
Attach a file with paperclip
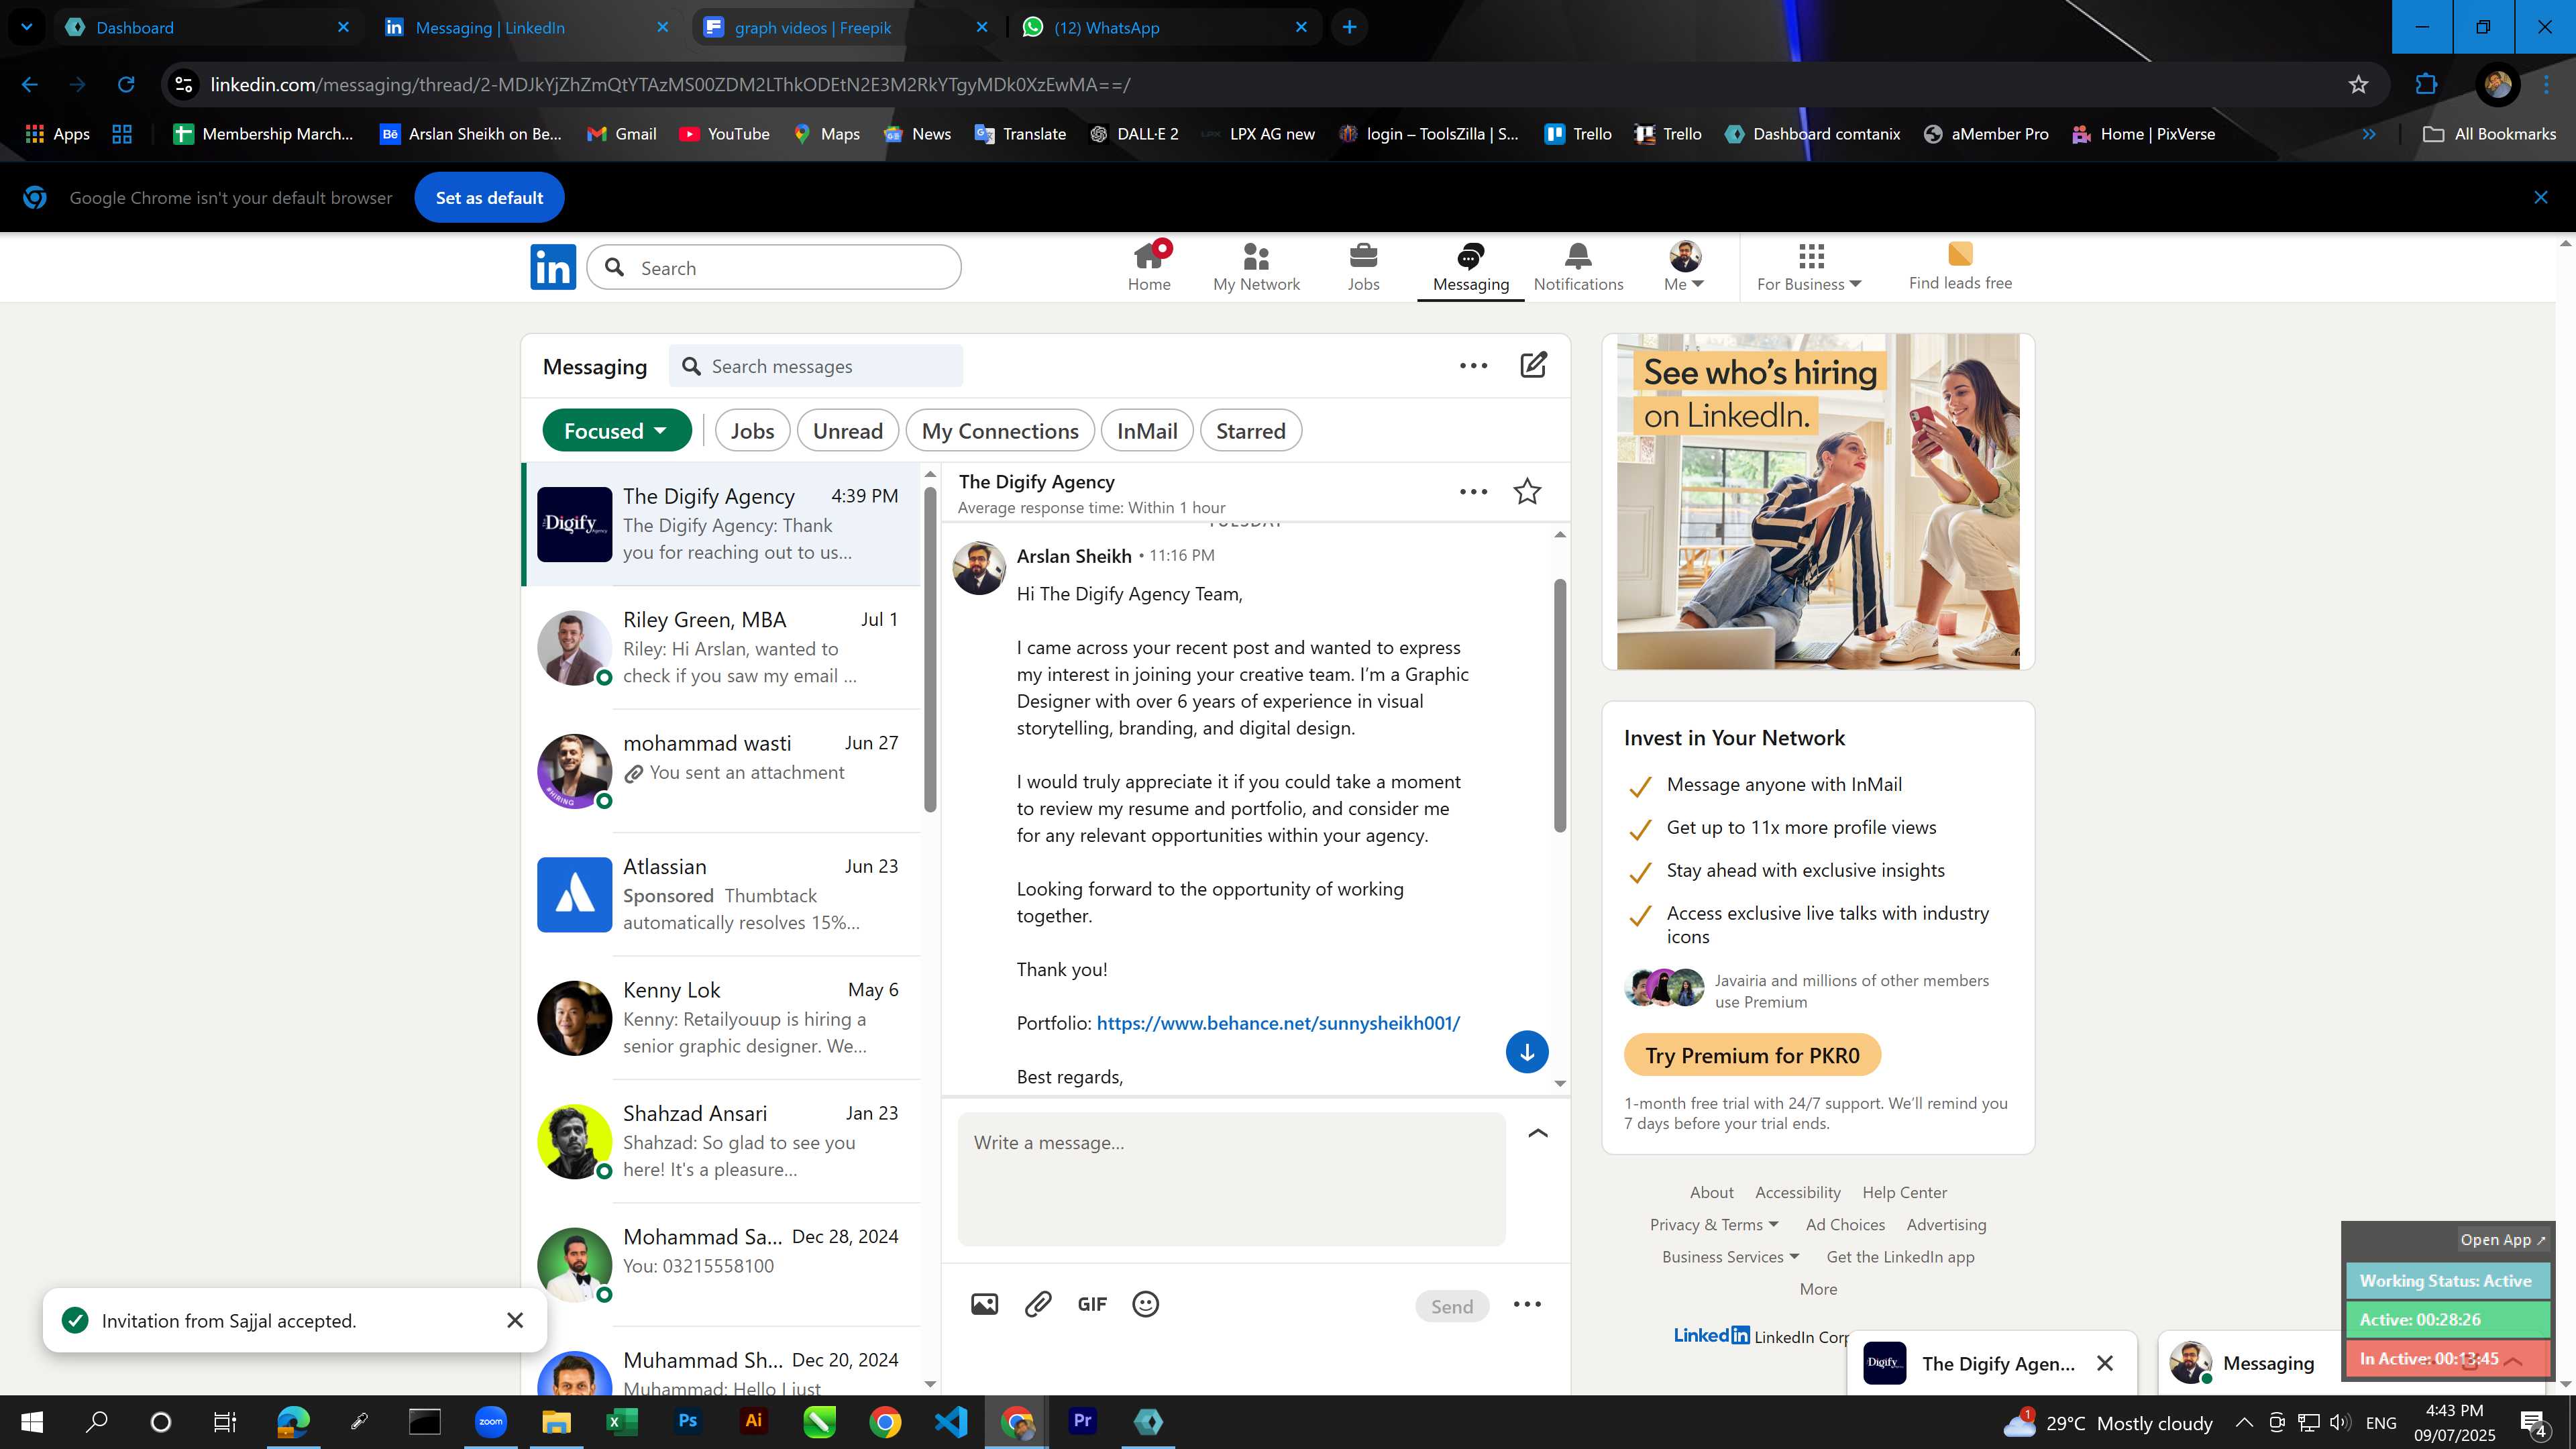pyautogui.click(x=1038, y=1304)
